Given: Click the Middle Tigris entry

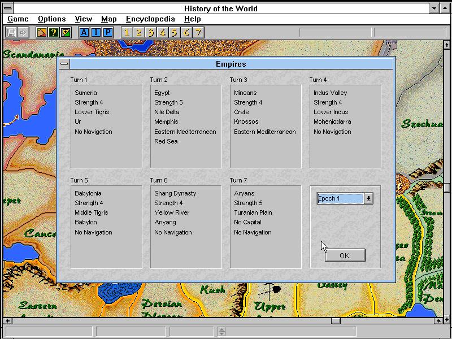Looking at the screenshot, I should click(91, 213).
